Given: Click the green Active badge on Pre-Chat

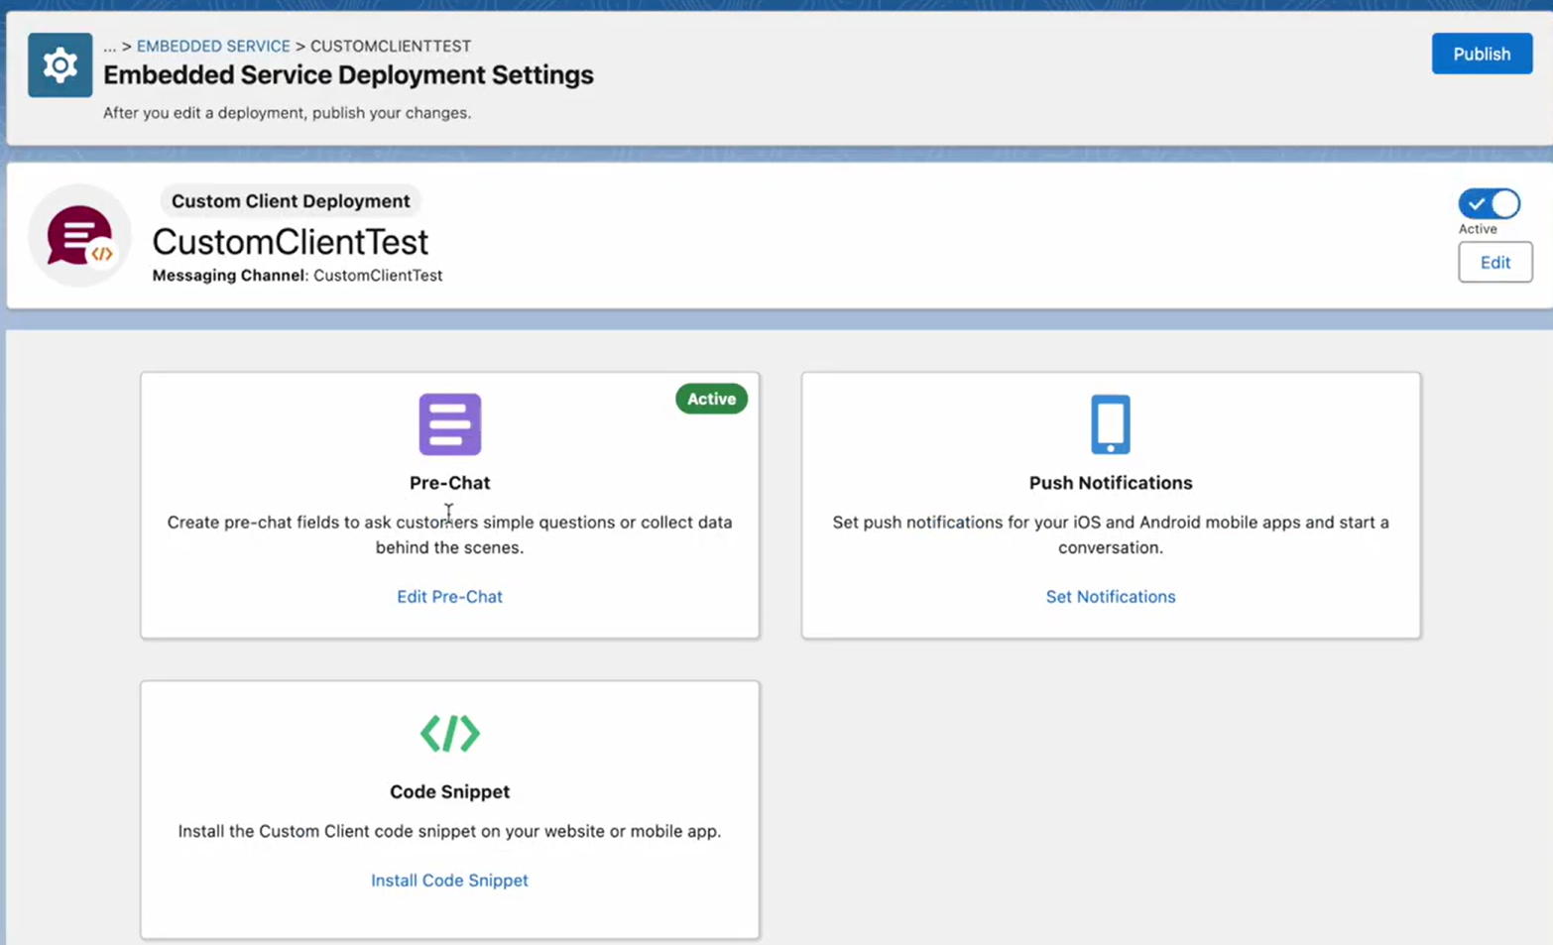Looking at the screenshot, I should 711,399.
